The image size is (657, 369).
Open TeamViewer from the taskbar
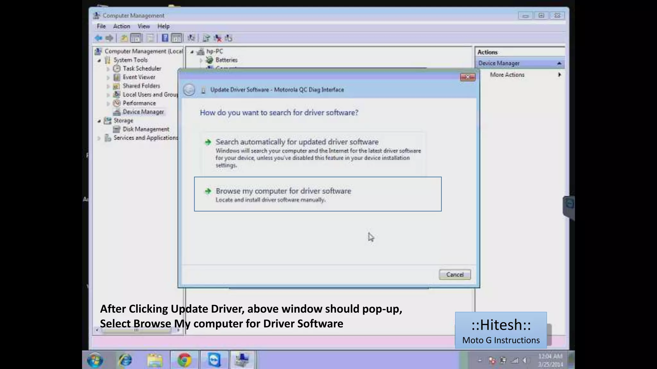pyautogui.click(x=214, y=360)
